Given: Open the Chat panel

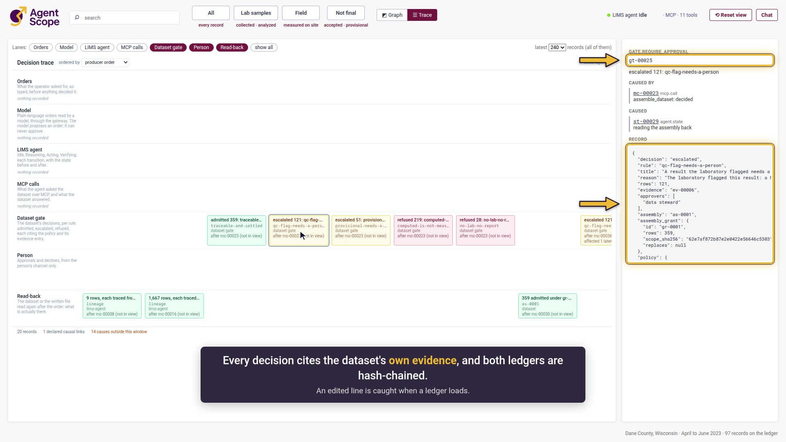Looking at the screenshot, I should [x=767, y=15].
